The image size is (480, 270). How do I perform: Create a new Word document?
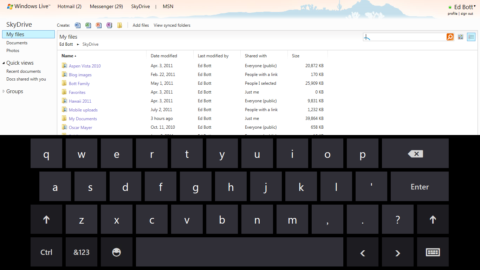[x=78, y=25]
